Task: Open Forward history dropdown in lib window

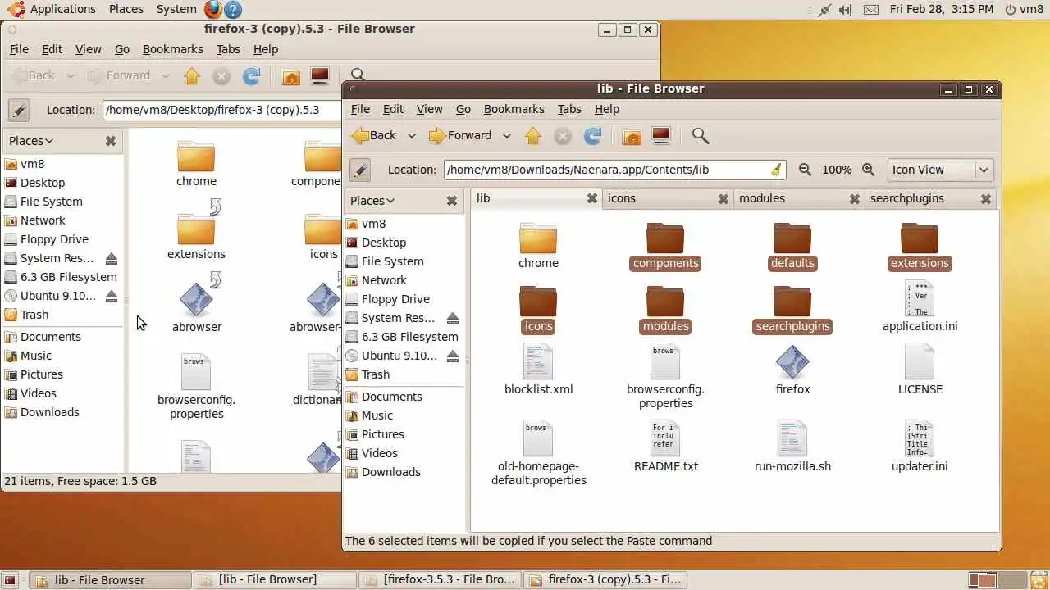Action: pyautogui.click(x=506, y=136)
